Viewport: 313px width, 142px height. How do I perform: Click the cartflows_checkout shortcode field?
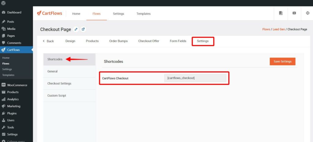tap(195, 78)
